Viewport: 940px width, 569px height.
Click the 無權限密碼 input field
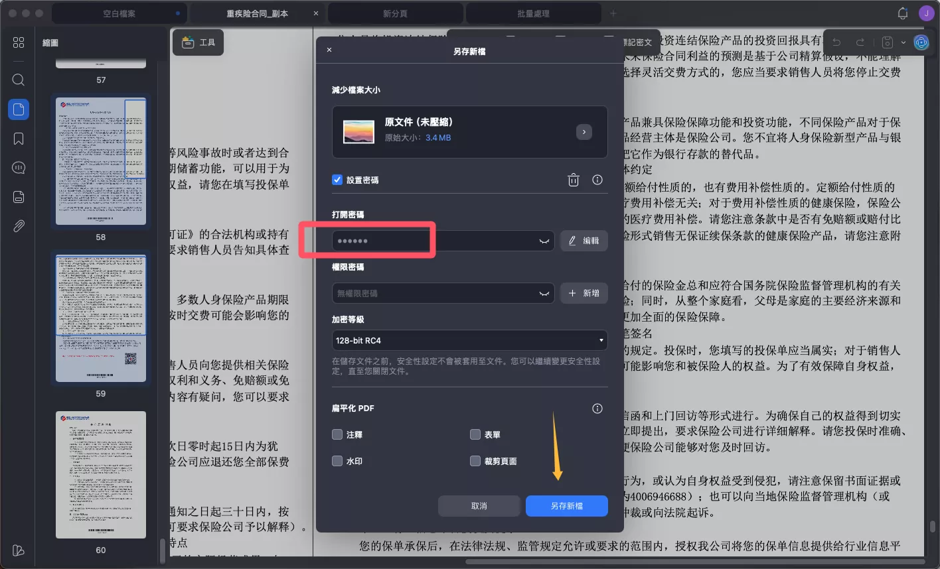tap(443, 293)
